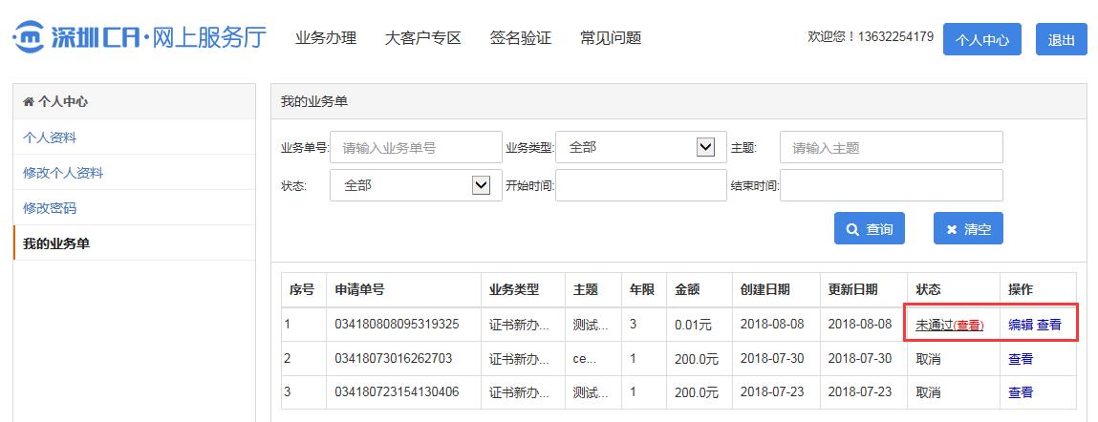Click the 申请单号 column header
This screenshot has width=1098, height=422.
coord(359,289)
